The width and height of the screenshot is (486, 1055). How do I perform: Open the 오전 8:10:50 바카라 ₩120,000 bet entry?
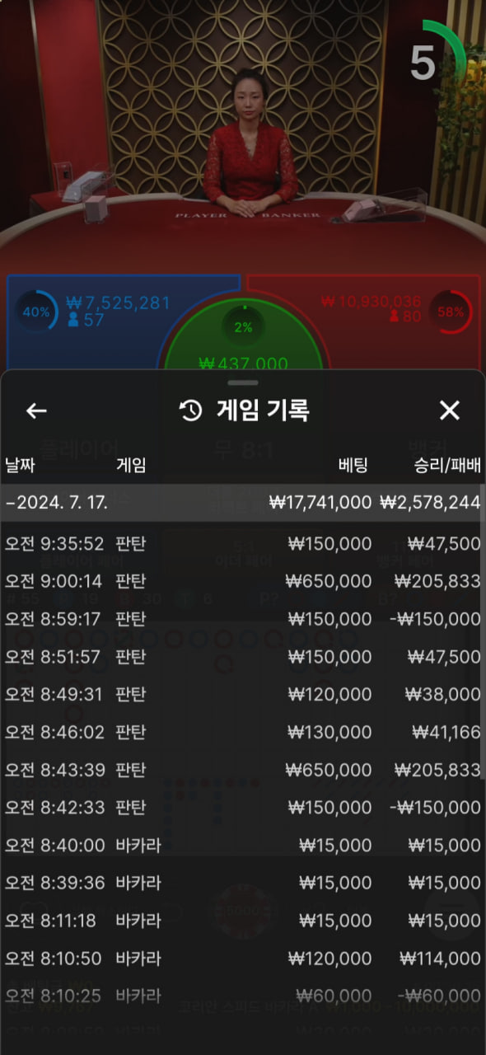click(x=241, y=959)
